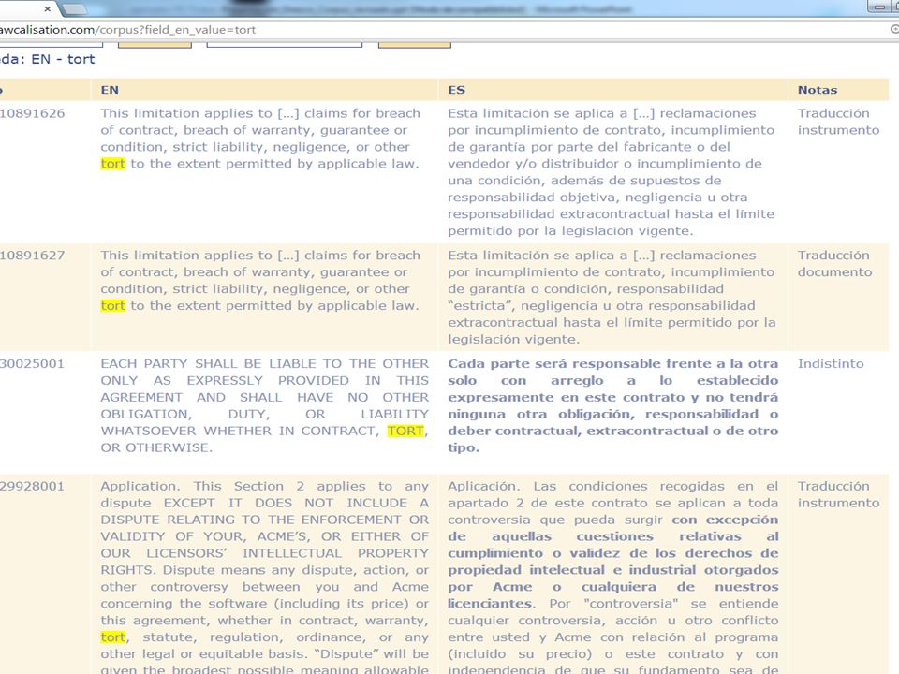Click the 'Indistinto' note
The height and width of the screenshot is (674, 899).
[x=831, y=364]
